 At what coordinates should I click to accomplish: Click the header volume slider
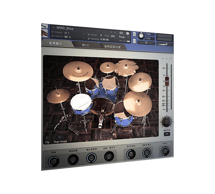[164, 44]
